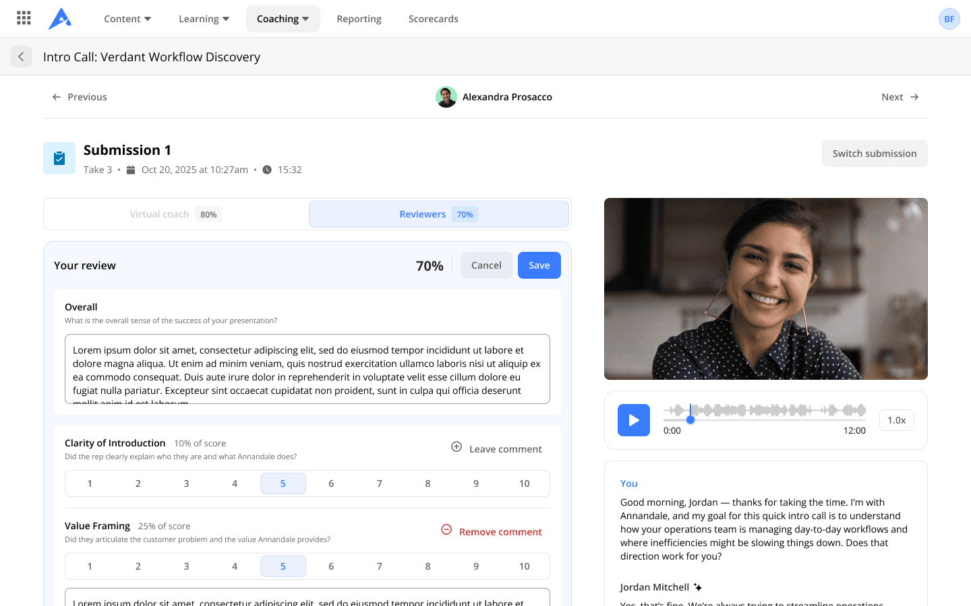Image resolution: width=971 pixels, height=606 pixels.
Task: Change the 1.0x playback speed
Action: coord(896,420)
